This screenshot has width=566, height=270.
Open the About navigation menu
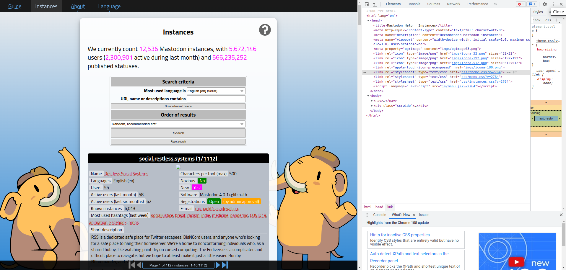[78, 6]
